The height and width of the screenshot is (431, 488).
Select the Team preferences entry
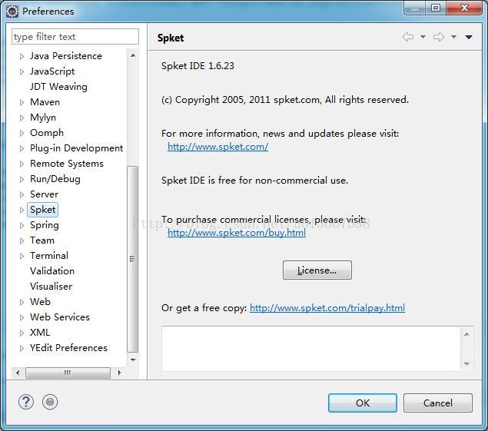coord(42,240)
